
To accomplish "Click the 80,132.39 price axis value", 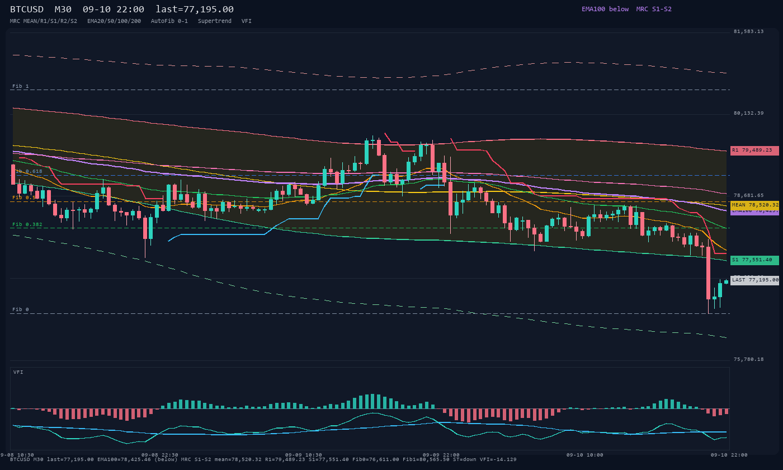I will 748,113.
